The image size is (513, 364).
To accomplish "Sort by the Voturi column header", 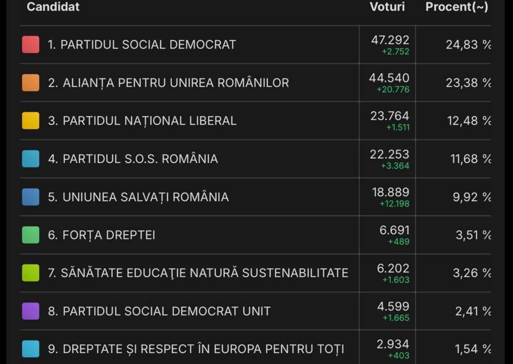I will tap(387, 7).
